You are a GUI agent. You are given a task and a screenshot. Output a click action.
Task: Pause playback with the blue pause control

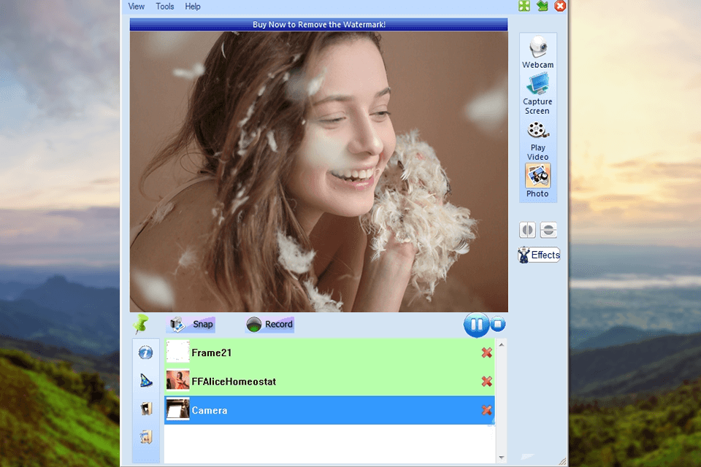[x=475, y=325]
